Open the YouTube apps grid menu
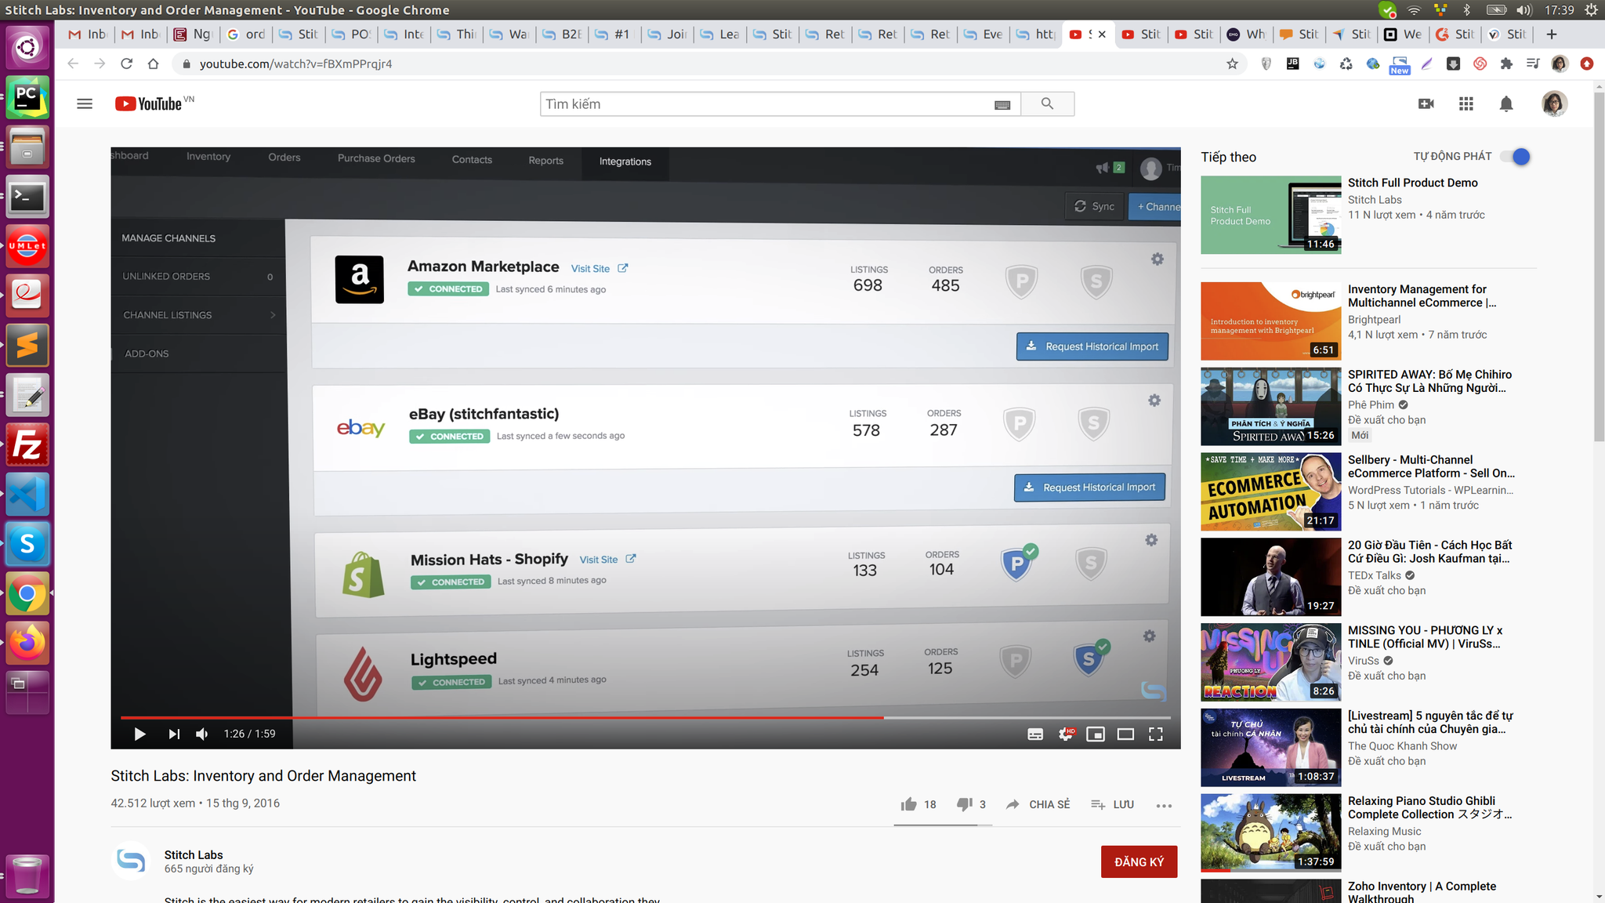 pyautogui.click(x=1466, y=104)
